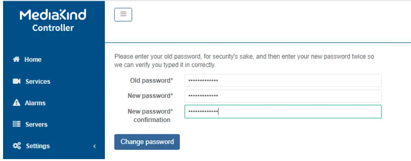Focus the New password confirmation field
Viewport: 411px width, 161px height.
(283, 112)
